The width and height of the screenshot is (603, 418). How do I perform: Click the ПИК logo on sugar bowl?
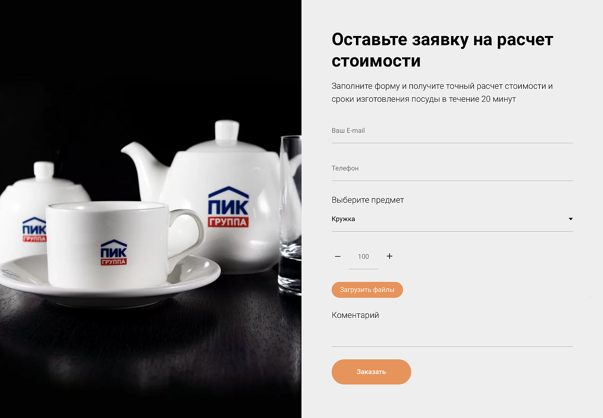point(34,230)
